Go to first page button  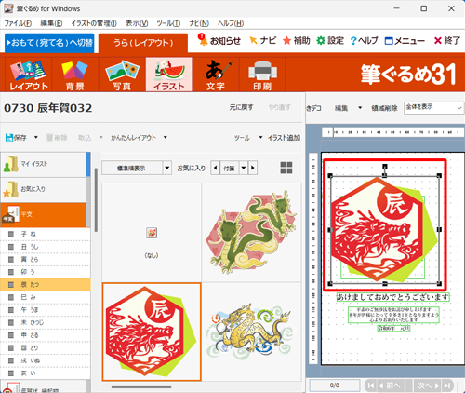(371, 386)
